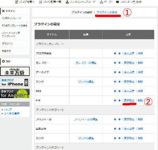Image resolution: width=158 pixels, height=150 pixels.
Task: Open 表示設定 for category-2 リンク plugin
Action: click(129, 138)
